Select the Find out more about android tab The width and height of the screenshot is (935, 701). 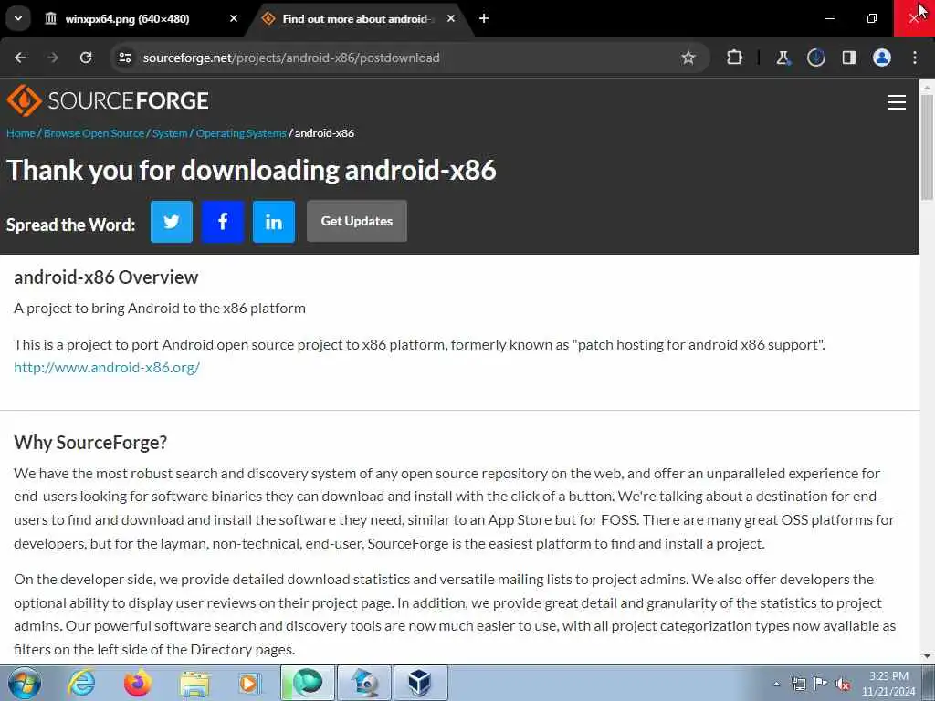358,19
